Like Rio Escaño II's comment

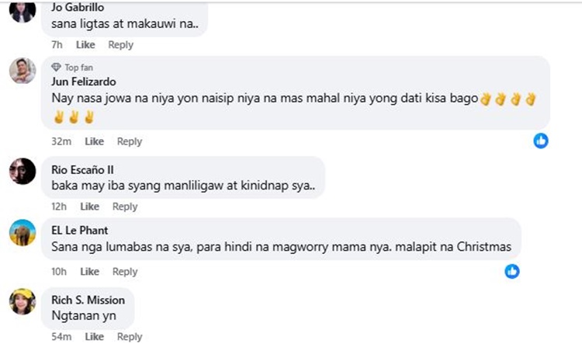(90, 207)
